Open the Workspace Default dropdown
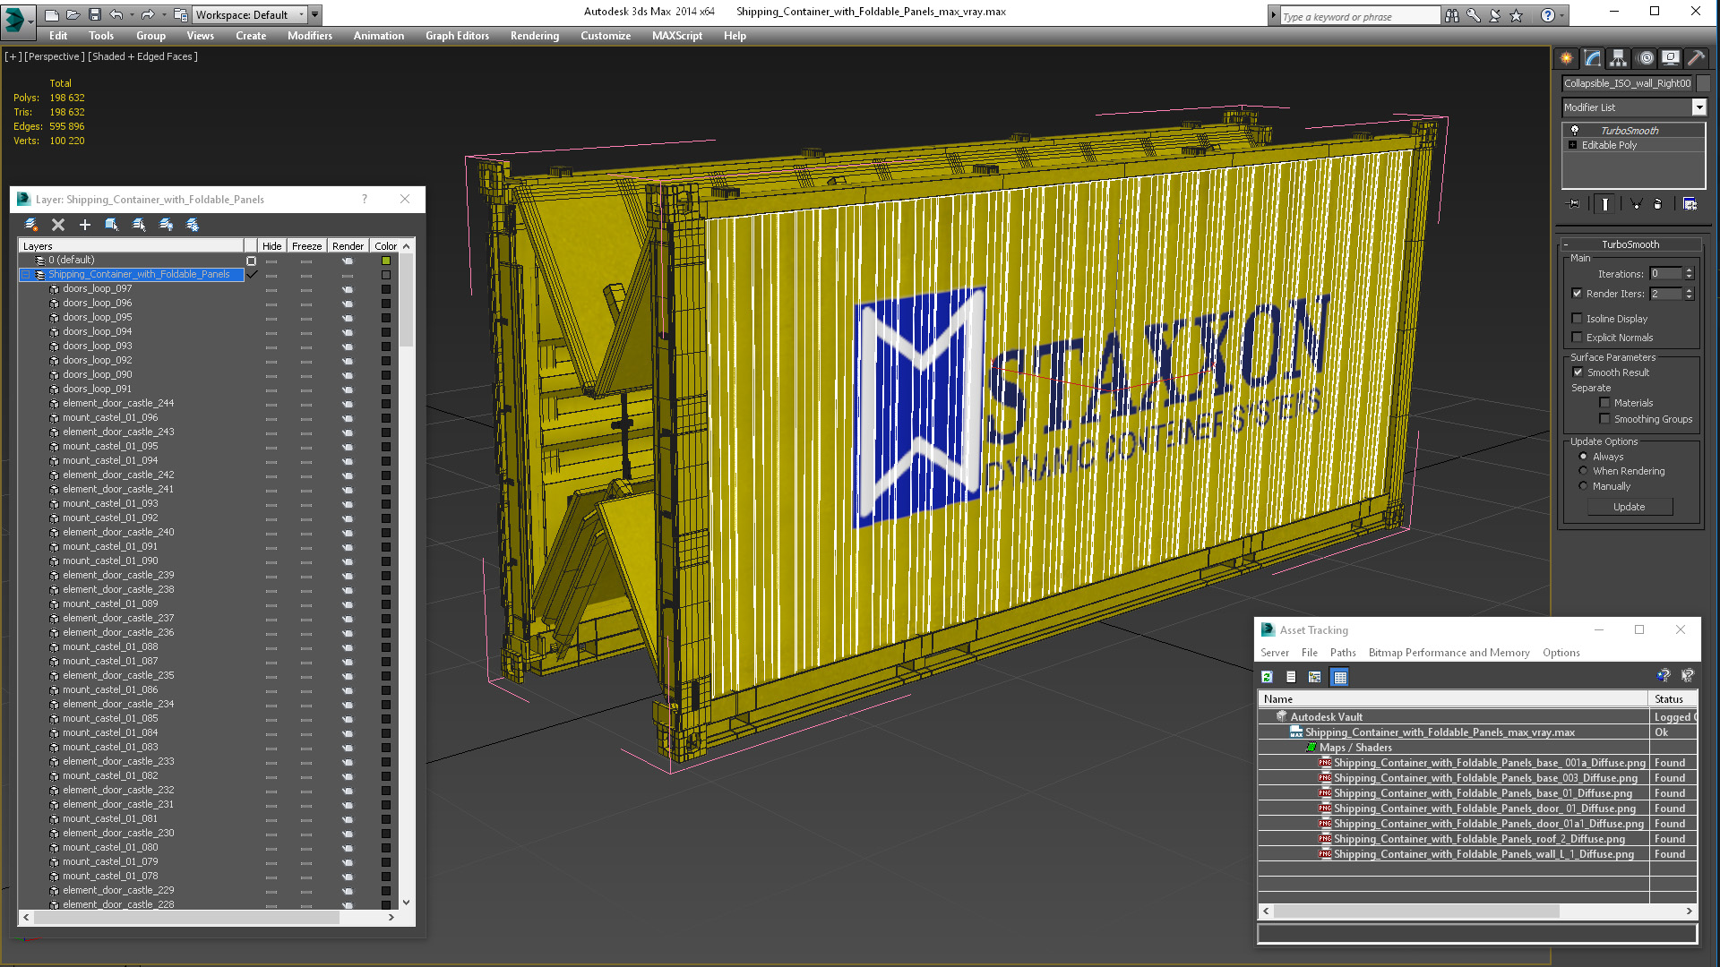The width and height of the screenshot is (1720, 967). point(250,14)
